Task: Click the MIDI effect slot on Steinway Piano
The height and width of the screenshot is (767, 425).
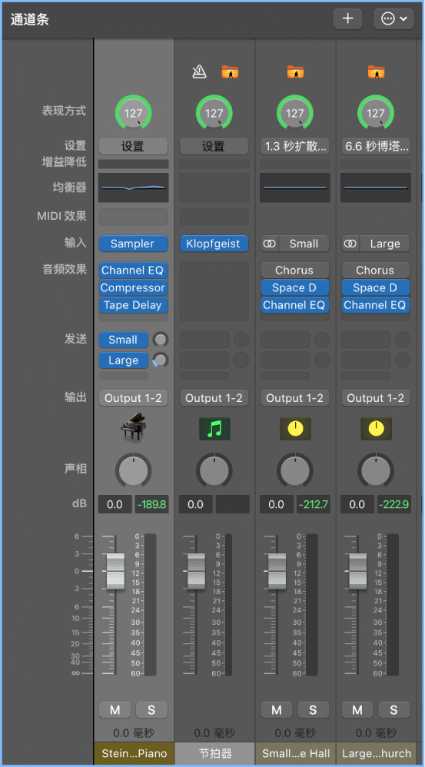Action: [133, 216]
